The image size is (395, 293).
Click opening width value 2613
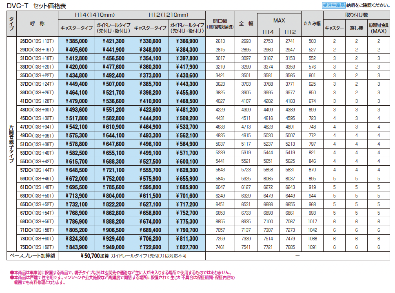click(x=220, y=41)
